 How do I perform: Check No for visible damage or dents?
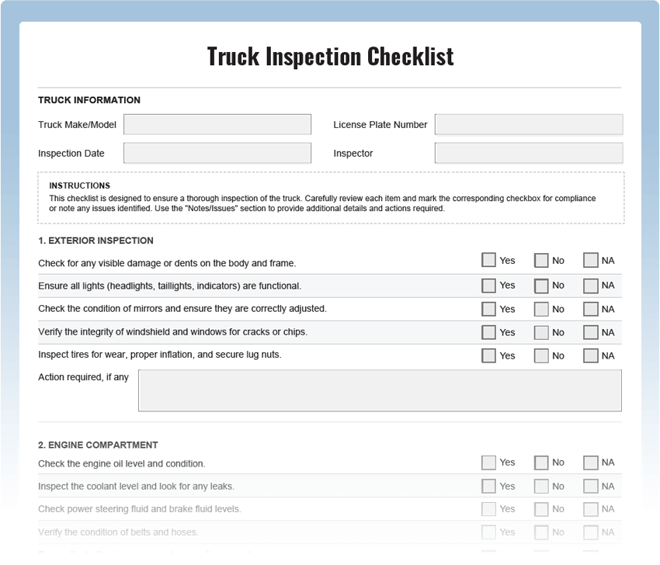point(541,261)
